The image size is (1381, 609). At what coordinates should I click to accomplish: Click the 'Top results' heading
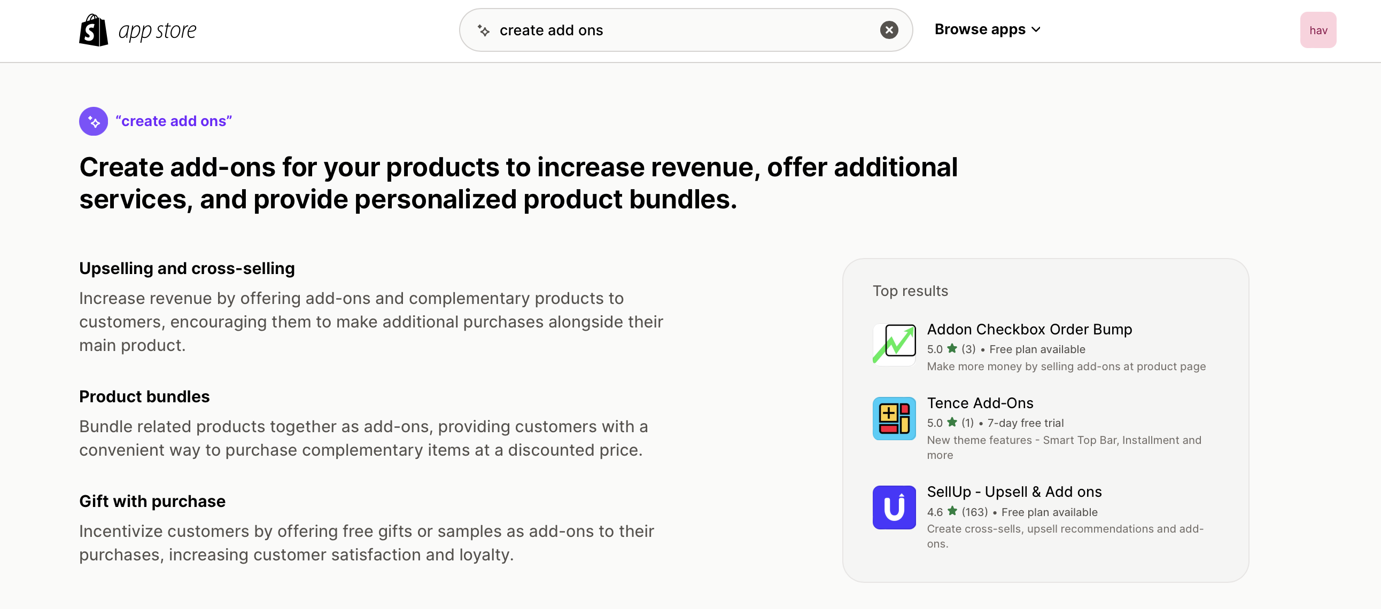pos(910,291)
